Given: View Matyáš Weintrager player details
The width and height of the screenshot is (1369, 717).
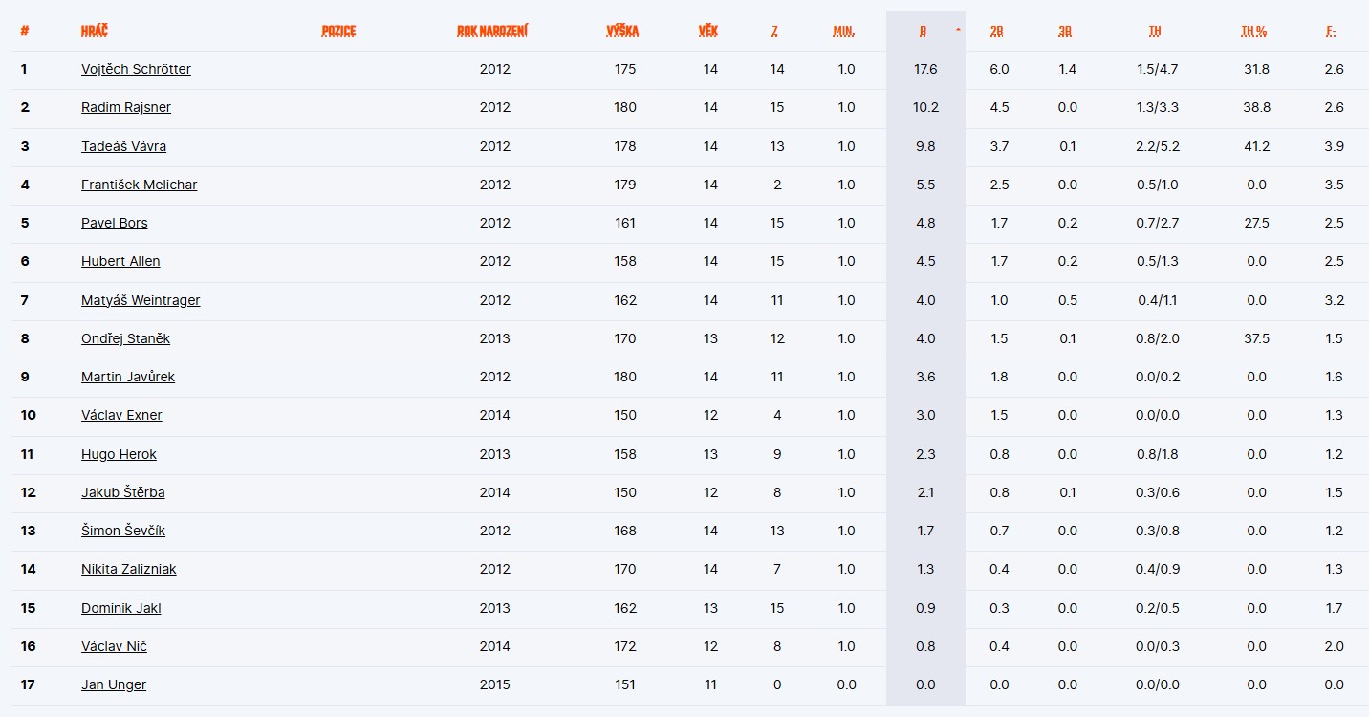Looking at the screenshot, I should pos(141,300).
